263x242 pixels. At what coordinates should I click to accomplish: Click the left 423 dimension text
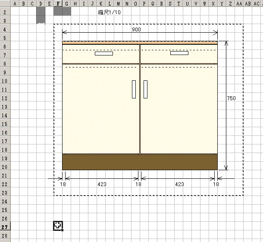point(102,184)
